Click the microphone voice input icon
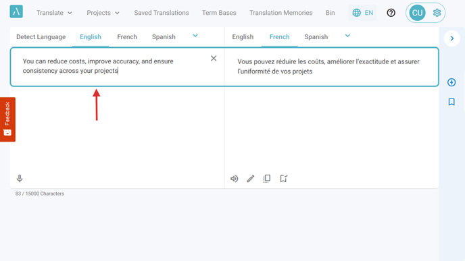 coord(20,179)
